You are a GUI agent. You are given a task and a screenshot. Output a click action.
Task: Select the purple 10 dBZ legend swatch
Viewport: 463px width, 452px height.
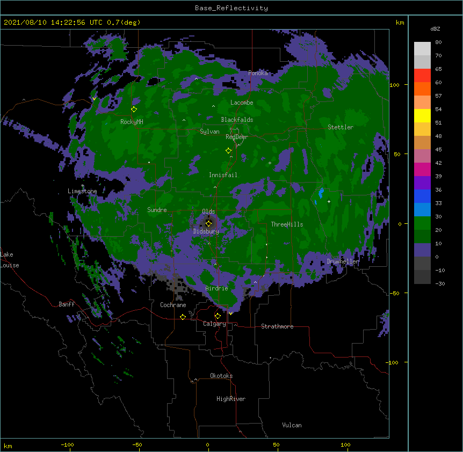[x=422, y=250]
